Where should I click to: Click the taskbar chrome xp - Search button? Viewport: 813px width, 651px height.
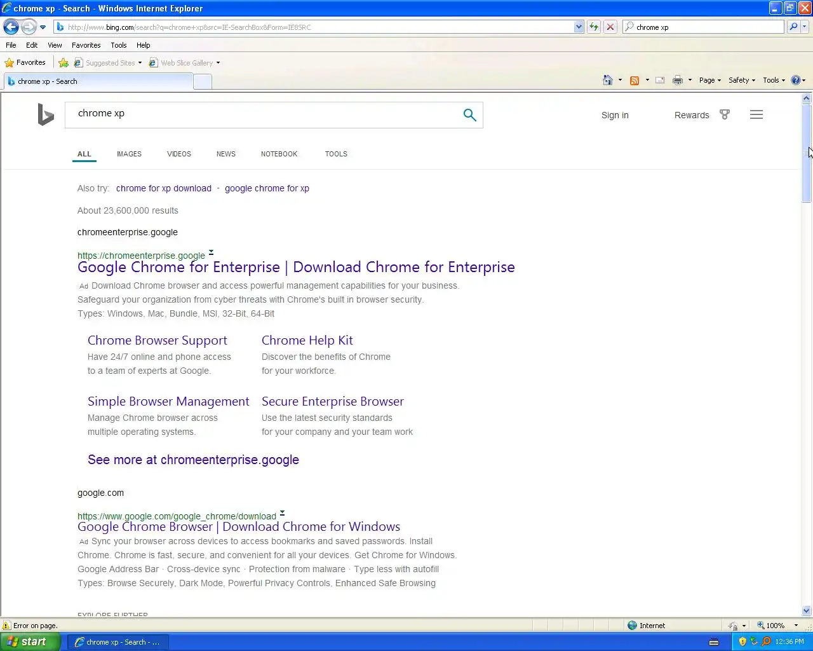coord(118,642)
